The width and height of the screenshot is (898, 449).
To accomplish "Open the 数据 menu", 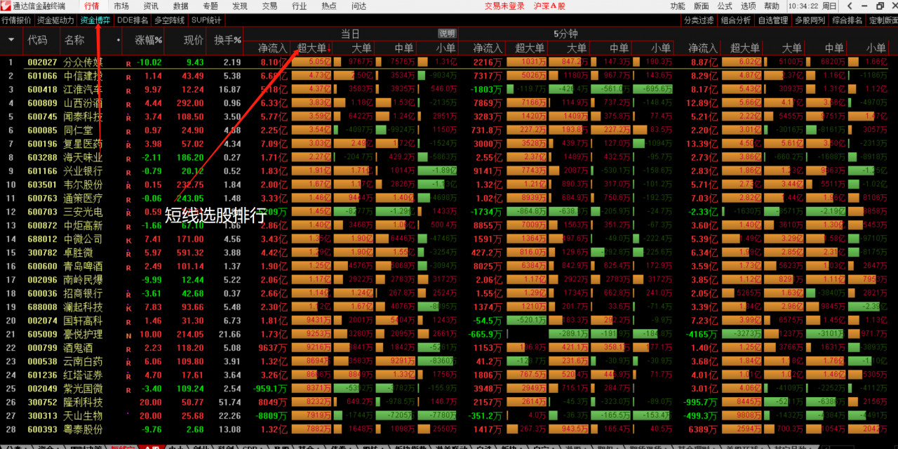I will pos(180,6).
